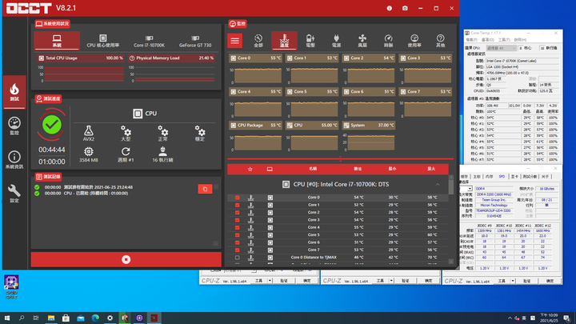The width and height of the screenshot is (576, 324).
Task: Switch to the system usage tab
Action: point(57,41)
